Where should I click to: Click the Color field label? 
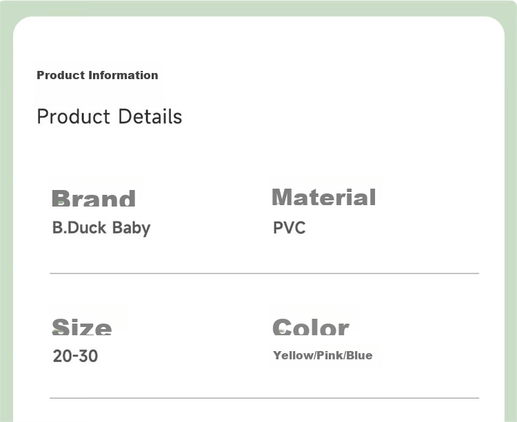click(311, 326)
